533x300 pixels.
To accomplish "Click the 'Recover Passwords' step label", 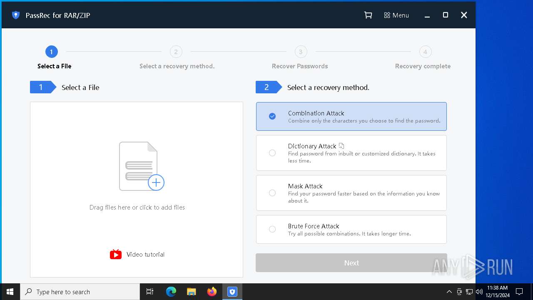I will tap(300, 66).
